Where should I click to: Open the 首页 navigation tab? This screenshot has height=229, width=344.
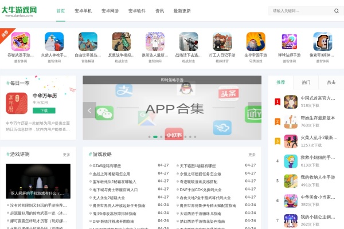click(x=61, y=11)
